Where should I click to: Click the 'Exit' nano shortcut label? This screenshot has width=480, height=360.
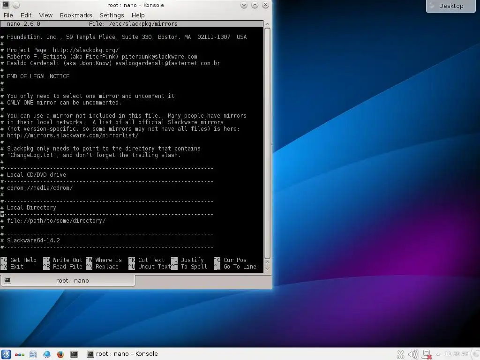pos(17,267)
